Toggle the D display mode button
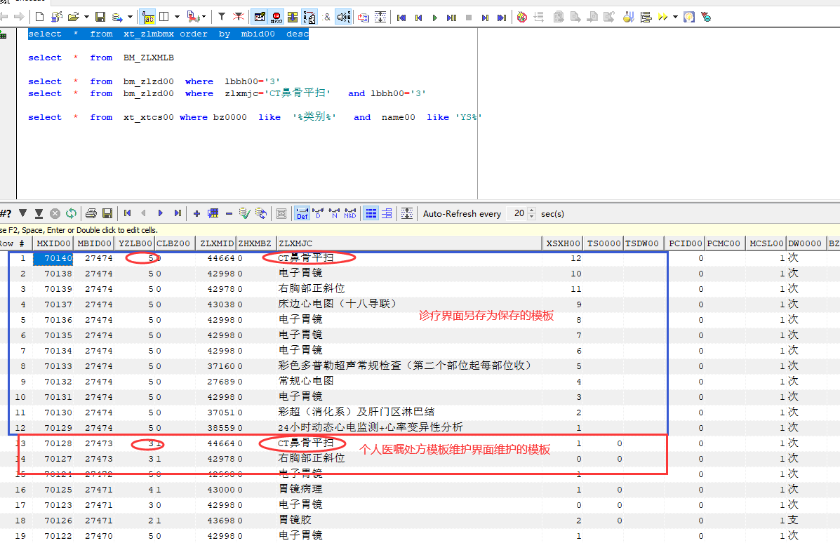This screenshot has width=840, height=543. 318,214
